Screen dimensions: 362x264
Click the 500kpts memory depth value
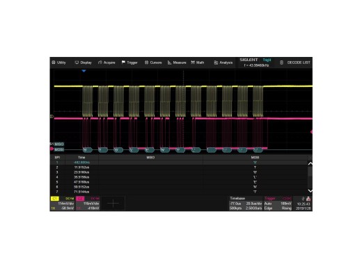(x=236, y=208)
